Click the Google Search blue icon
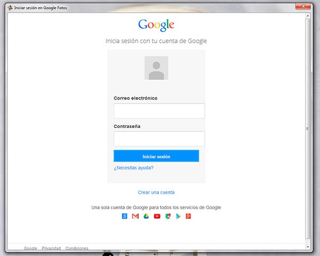This screenshot has width=320, height=256. 125,216
